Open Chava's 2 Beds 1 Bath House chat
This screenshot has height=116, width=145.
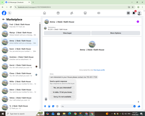19,75
